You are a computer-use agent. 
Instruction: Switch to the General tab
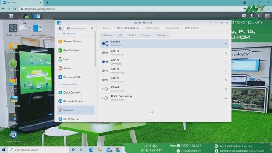[x=107, y=28]
